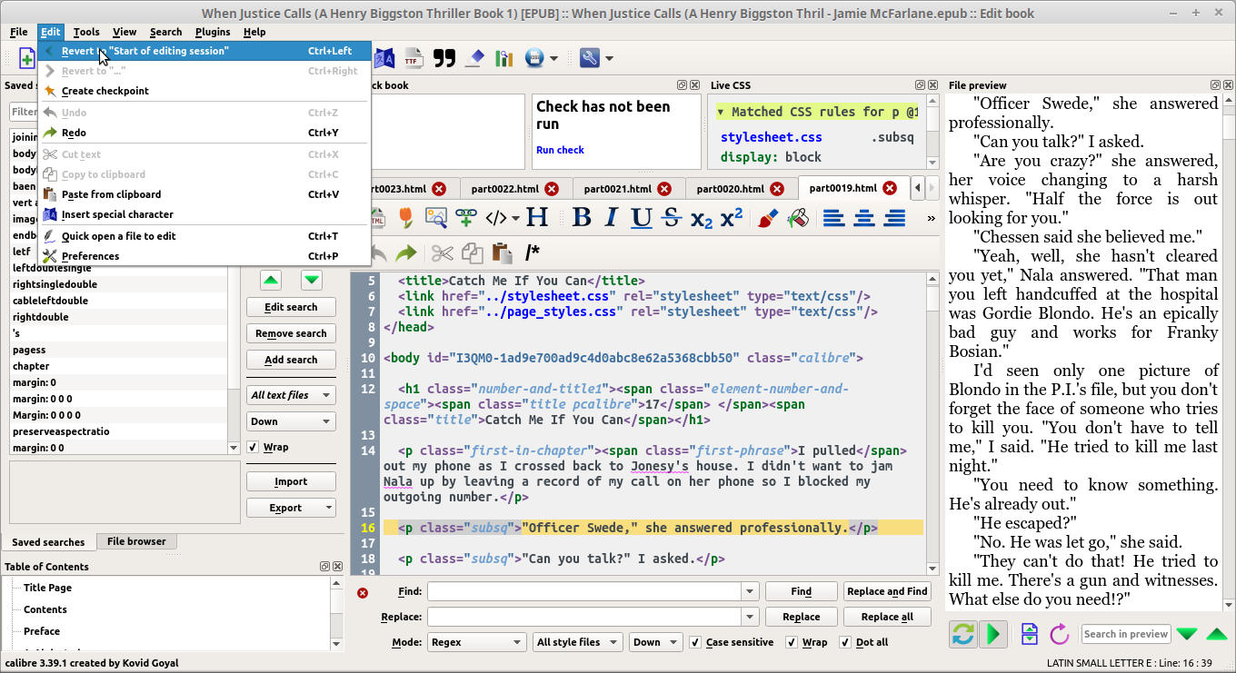Switch to the File browser tab
Image resolution: width=1236 pixels, height=673 pixels.
click(136, 541)
